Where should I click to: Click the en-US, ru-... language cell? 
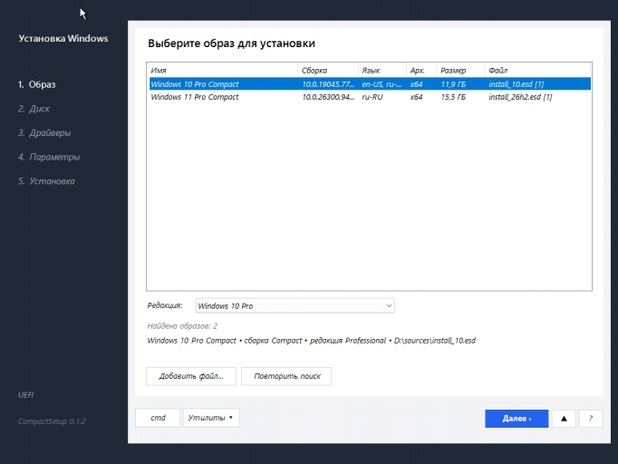pyautogui.click(x=381, y=84)
